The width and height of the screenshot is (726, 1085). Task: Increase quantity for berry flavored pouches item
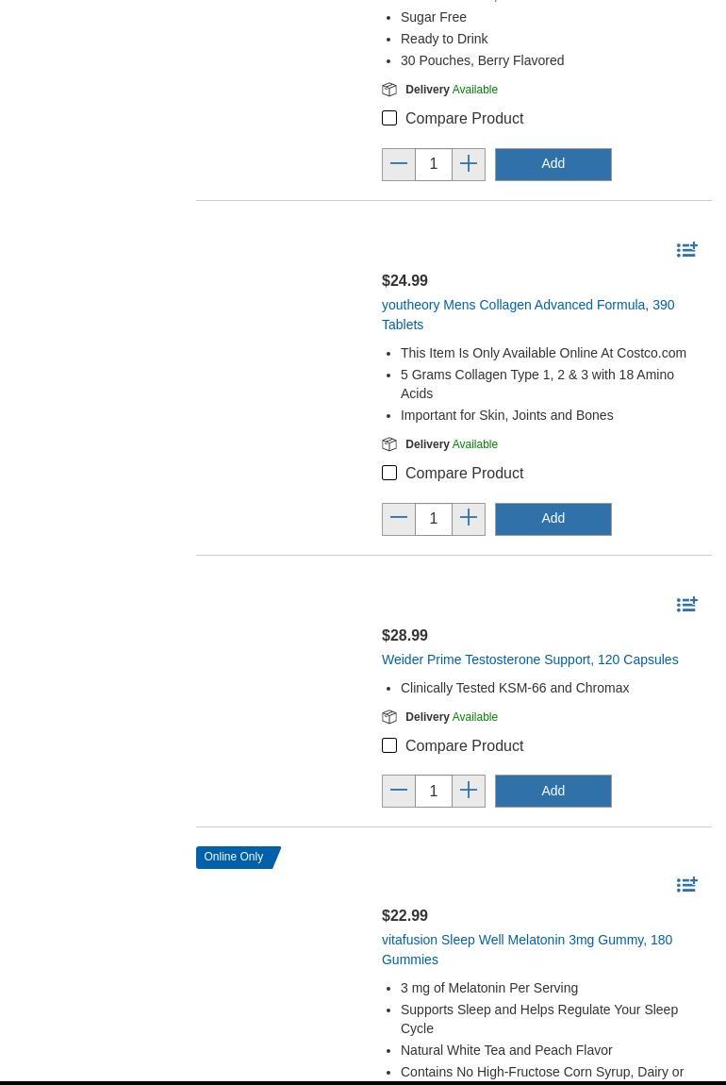469,164
